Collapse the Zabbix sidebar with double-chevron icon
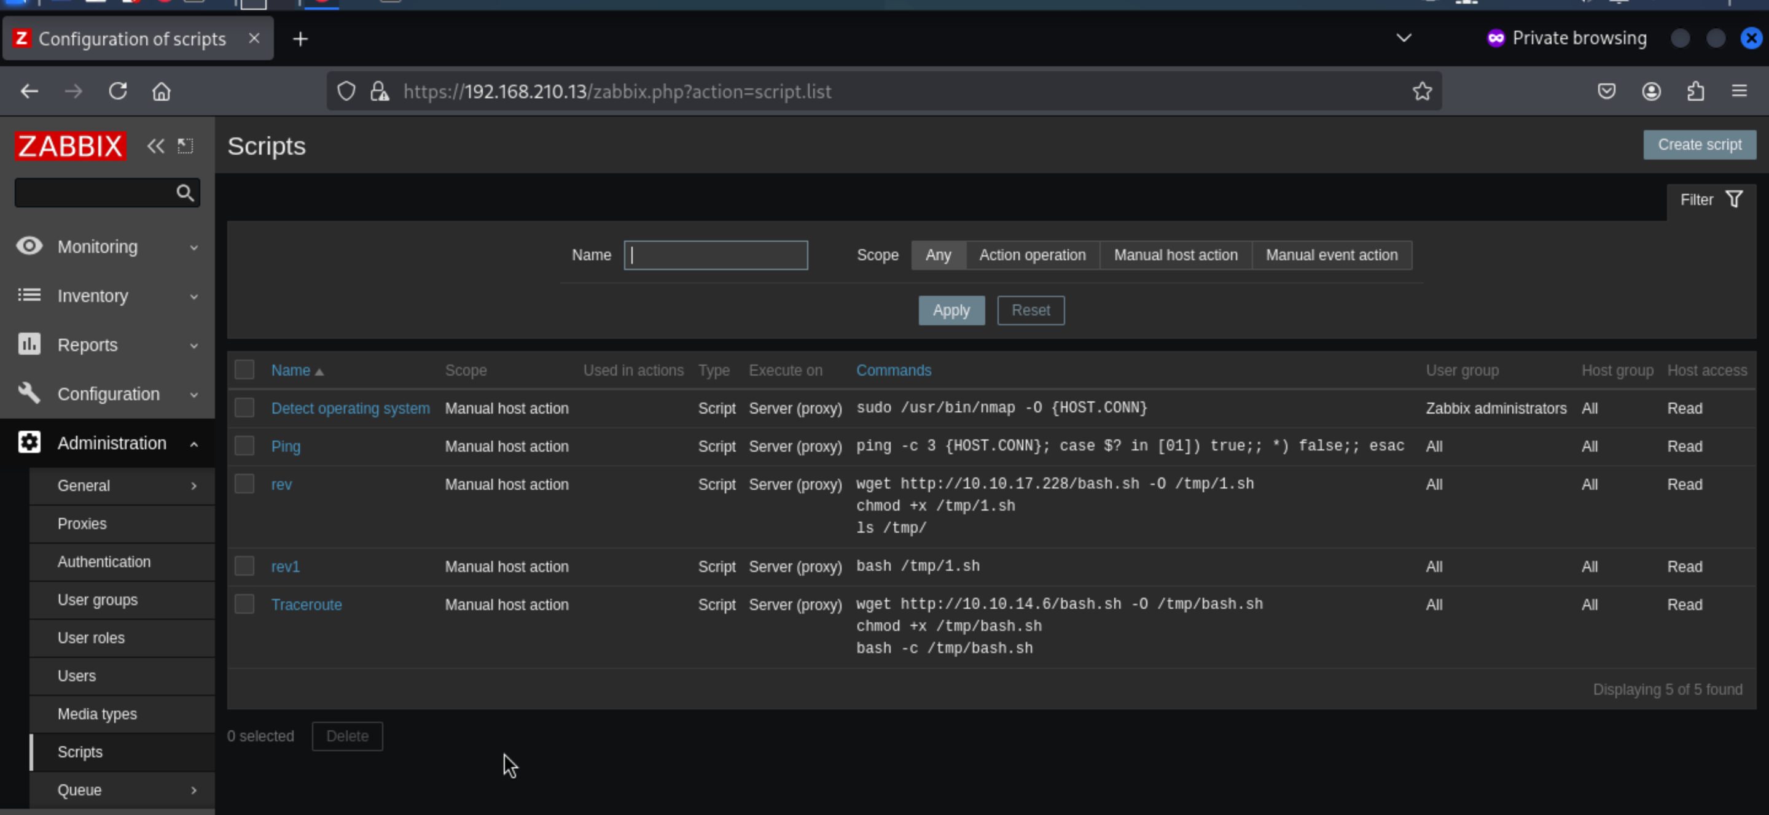Image resolution: width=1769 pixels, height=815 pixels. (x=155, y=146)
